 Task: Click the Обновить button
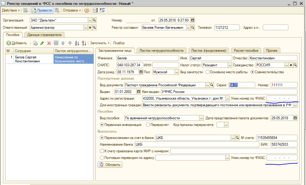[110, 165]
